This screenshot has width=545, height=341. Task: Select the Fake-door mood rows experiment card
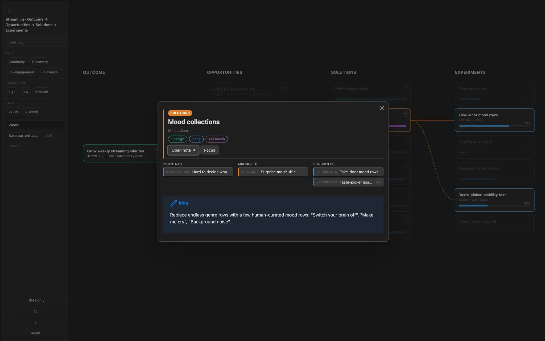point(495,120)
